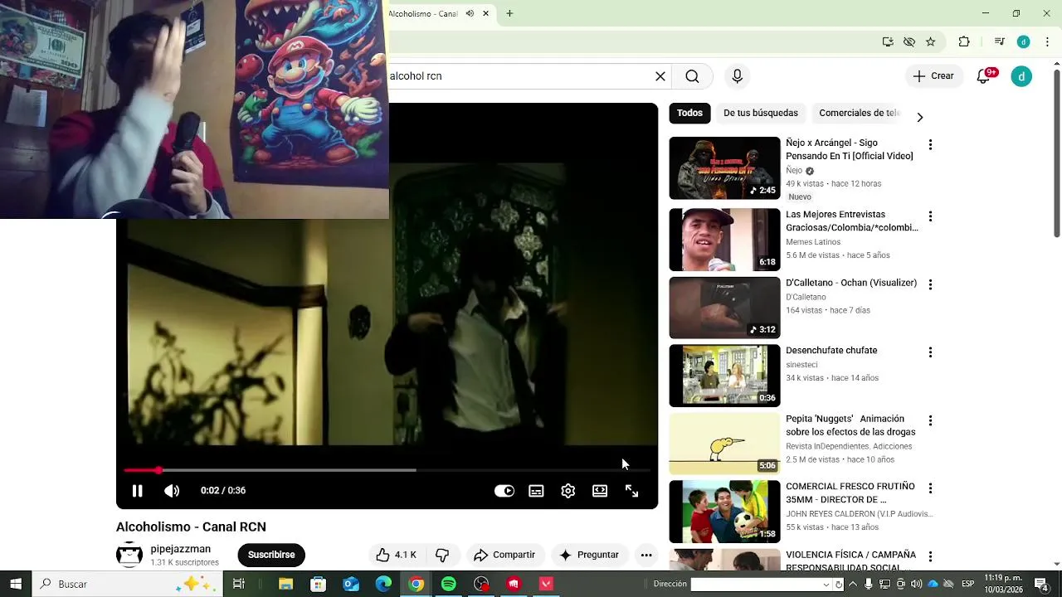
Task: Dislike the video
Action: (x=442, y=555)
